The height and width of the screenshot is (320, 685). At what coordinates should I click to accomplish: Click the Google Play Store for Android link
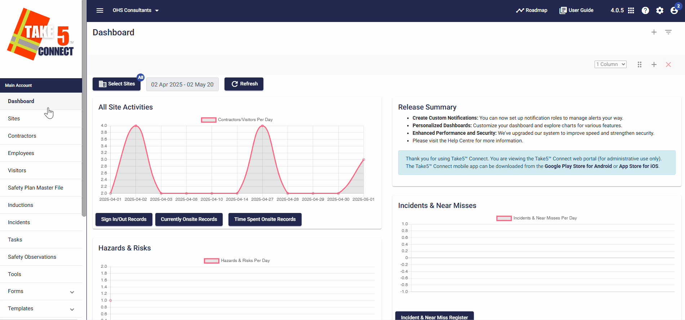coord(578,166)
